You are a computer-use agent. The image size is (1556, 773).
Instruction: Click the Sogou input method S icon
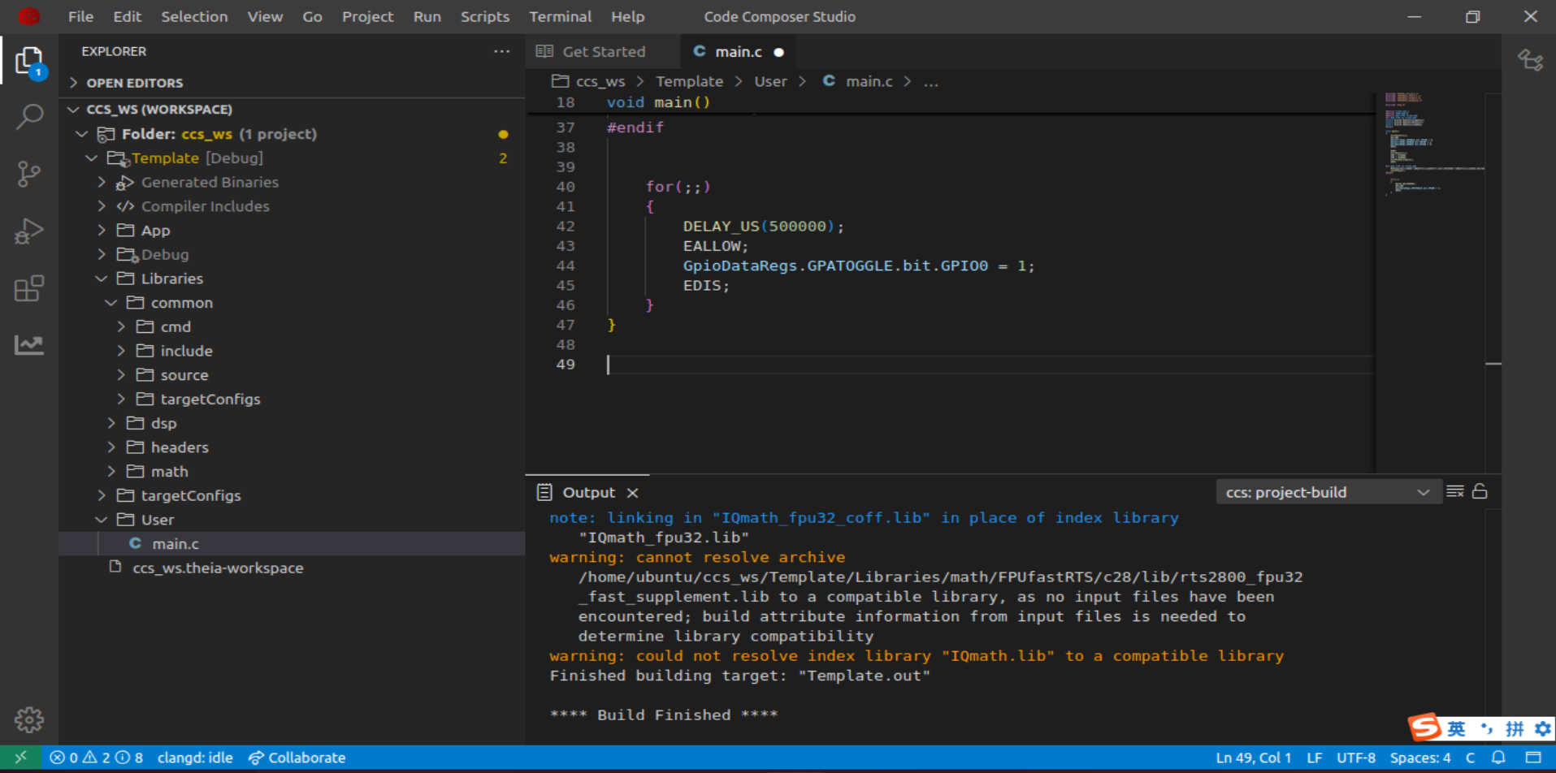pyautogui.click(x=1424, y=727)
